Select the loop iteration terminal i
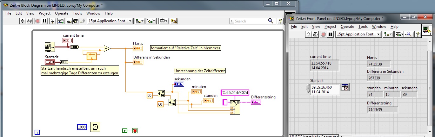This screenshot has height=137, width=435. [37, 132]
